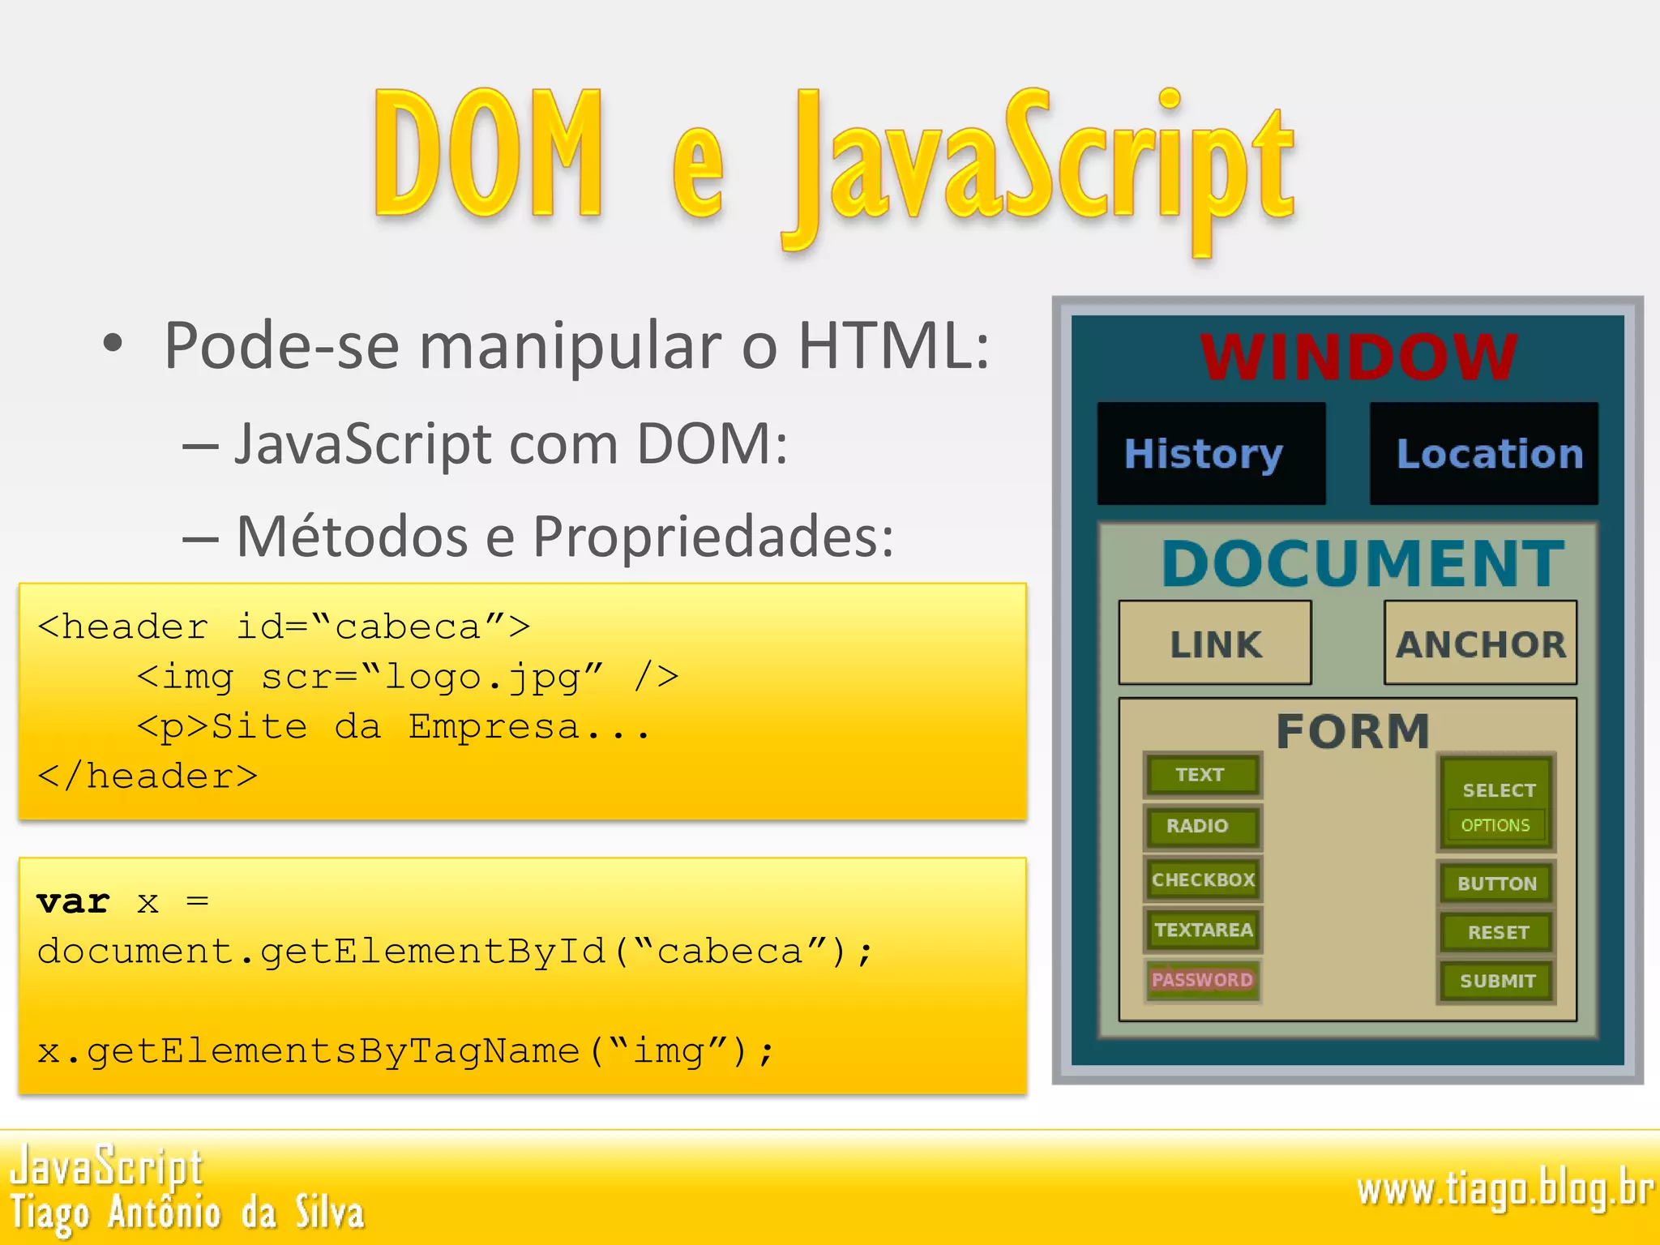Select the LINK box under DOCUMENT
Image resolution: width=1660 pixels, height=1245 pixels.
(x=1215, y=643)
